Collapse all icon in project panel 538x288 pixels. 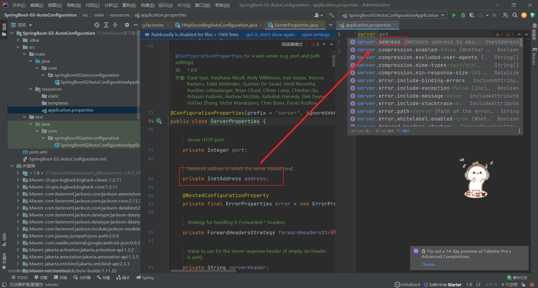[115, 25]
